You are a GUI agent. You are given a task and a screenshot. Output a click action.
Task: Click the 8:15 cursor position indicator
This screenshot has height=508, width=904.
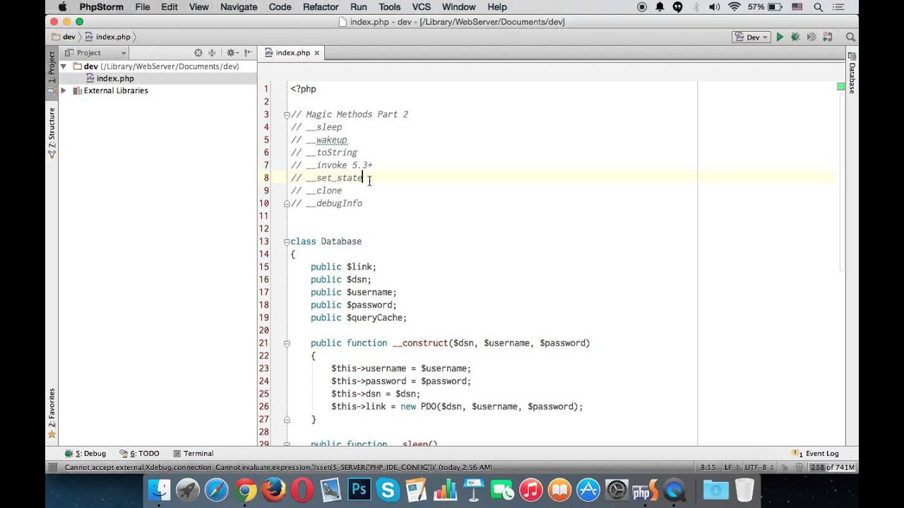click(x=708, y=467)
